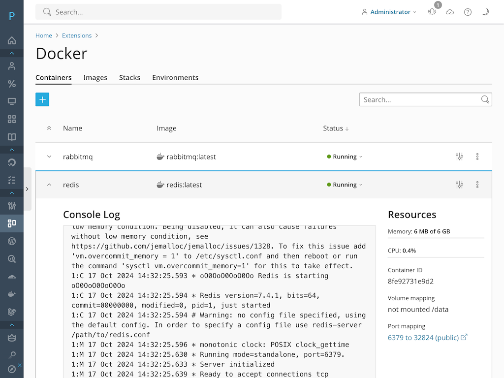
Task: Click the percent icon in the sidebar
Action: coord(11,84)
